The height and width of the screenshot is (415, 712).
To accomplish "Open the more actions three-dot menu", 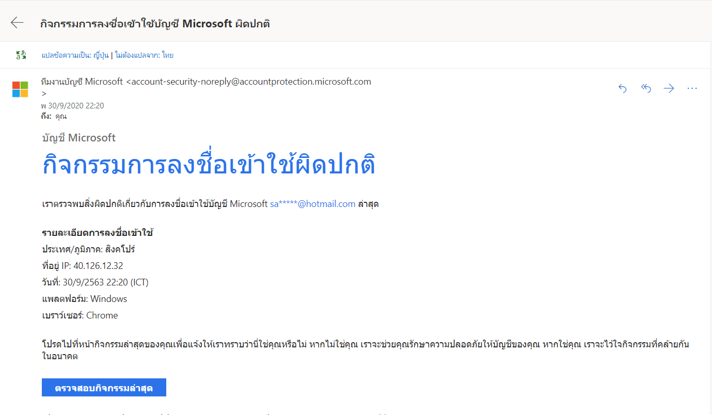I will pos(692,88).
